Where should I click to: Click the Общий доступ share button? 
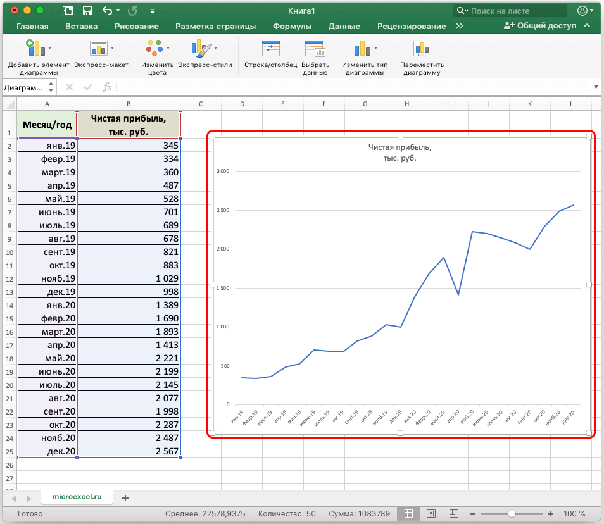tap(539, 26)
